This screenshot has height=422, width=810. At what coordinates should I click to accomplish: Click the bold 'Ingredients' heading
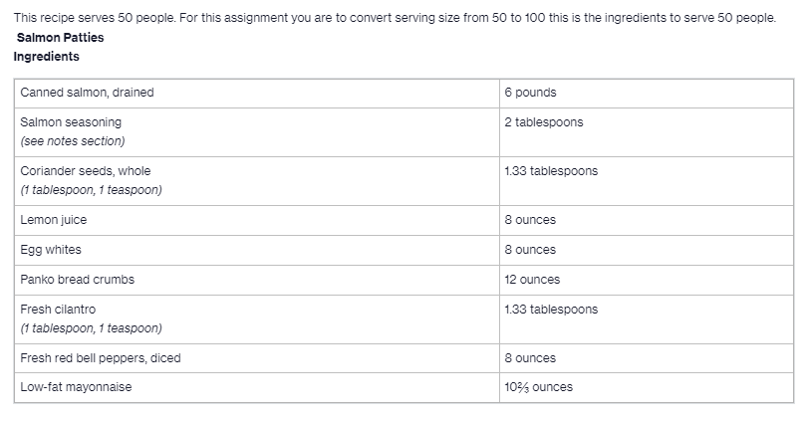click(47, 57)
